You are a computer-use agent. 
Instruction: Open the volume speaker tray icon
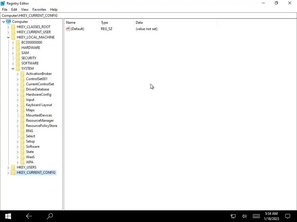point(244,216)
